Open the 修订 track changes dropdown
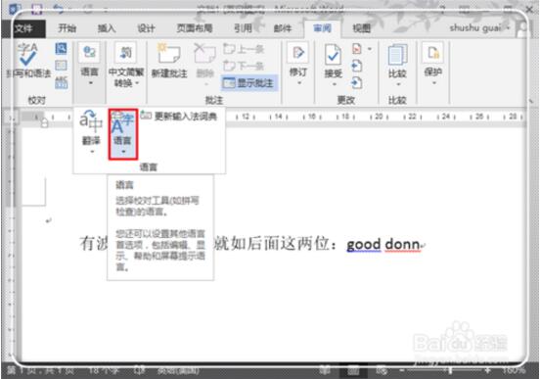The width and height of the screenshot is (541, 379). click(x=298, y=65)
